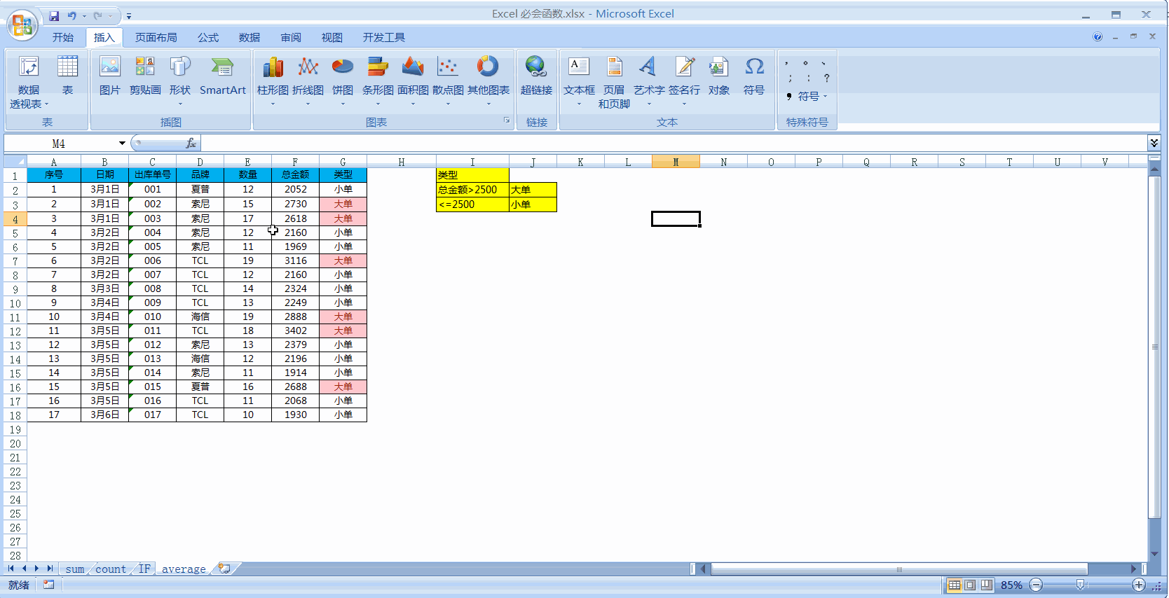Open the 审阅 ribbon tab

[x=291, y=38]
